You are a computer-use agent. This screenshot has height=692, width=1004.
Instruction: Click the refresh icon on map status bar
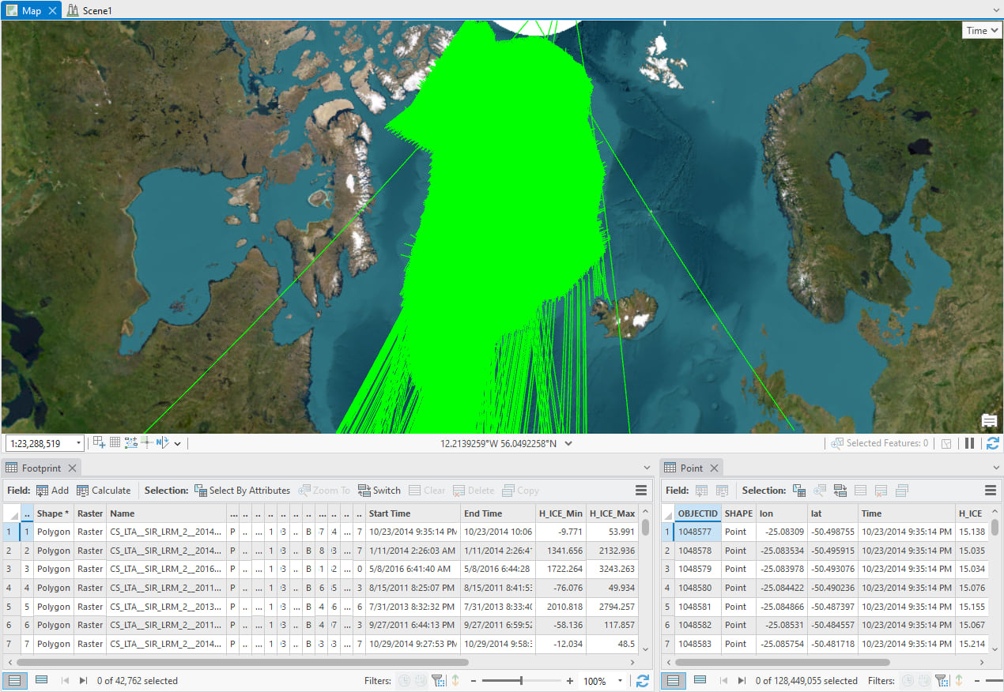pyautogui.click(x=993, y=442)
